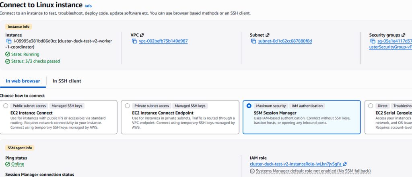Copy the instance ID with the copy icon
Image resolution: width=412 pixels, height=177 pixels.
click(x=9, y=41)
